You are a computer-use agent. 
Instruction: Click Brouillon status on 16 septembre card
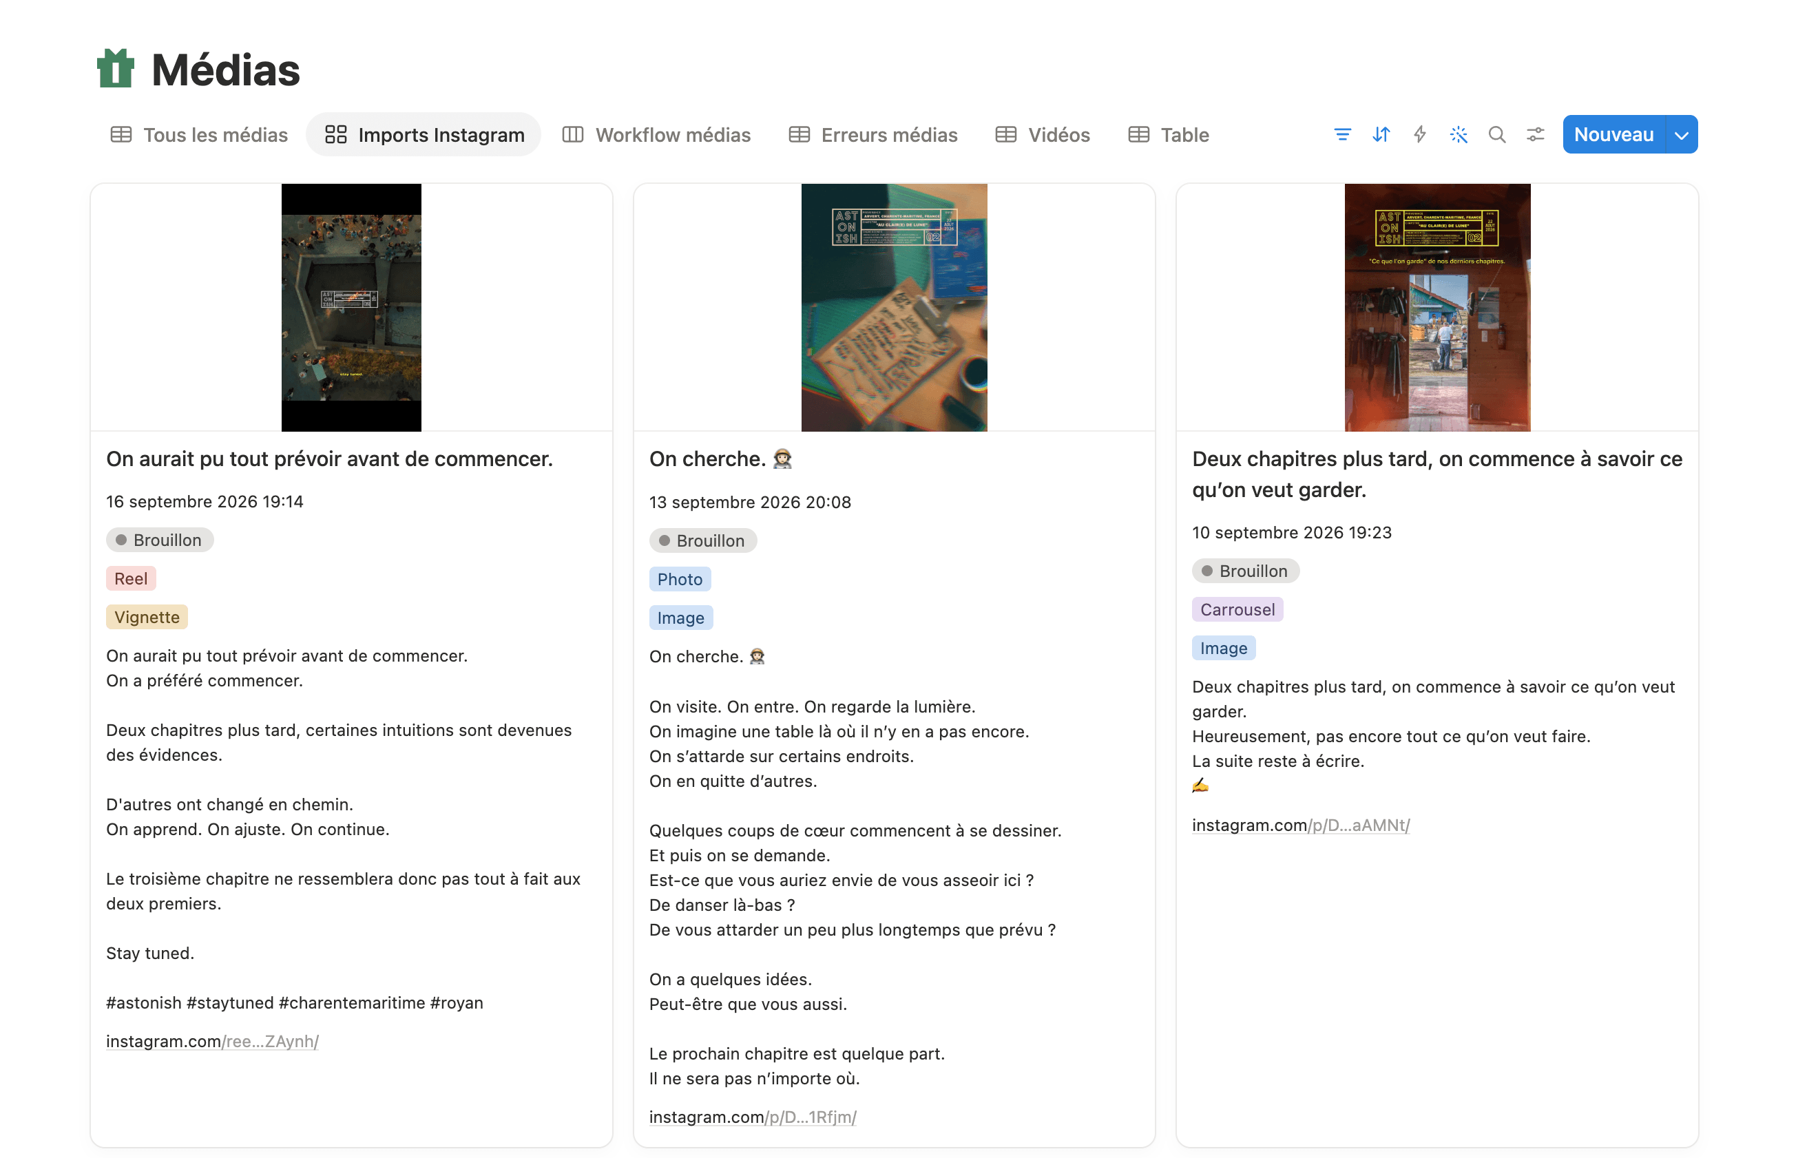(x=159, y=540)
